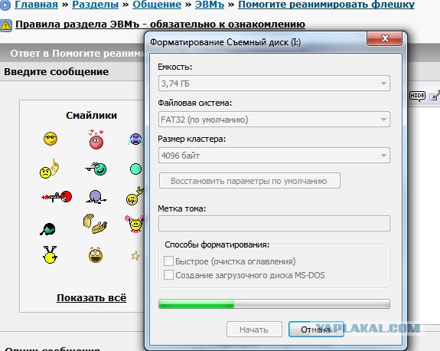
Task: Insert the red smiley shooting a rifle
Action: pyautogui.click(x=57, y=196)
